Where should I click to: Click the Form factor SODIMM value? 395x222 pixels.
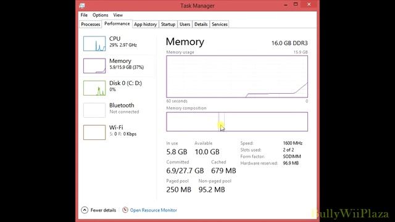tap(292, 156)
